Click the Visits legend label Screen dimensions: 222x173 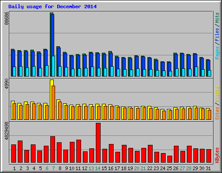pyautogui.click(x=217, y=94)
